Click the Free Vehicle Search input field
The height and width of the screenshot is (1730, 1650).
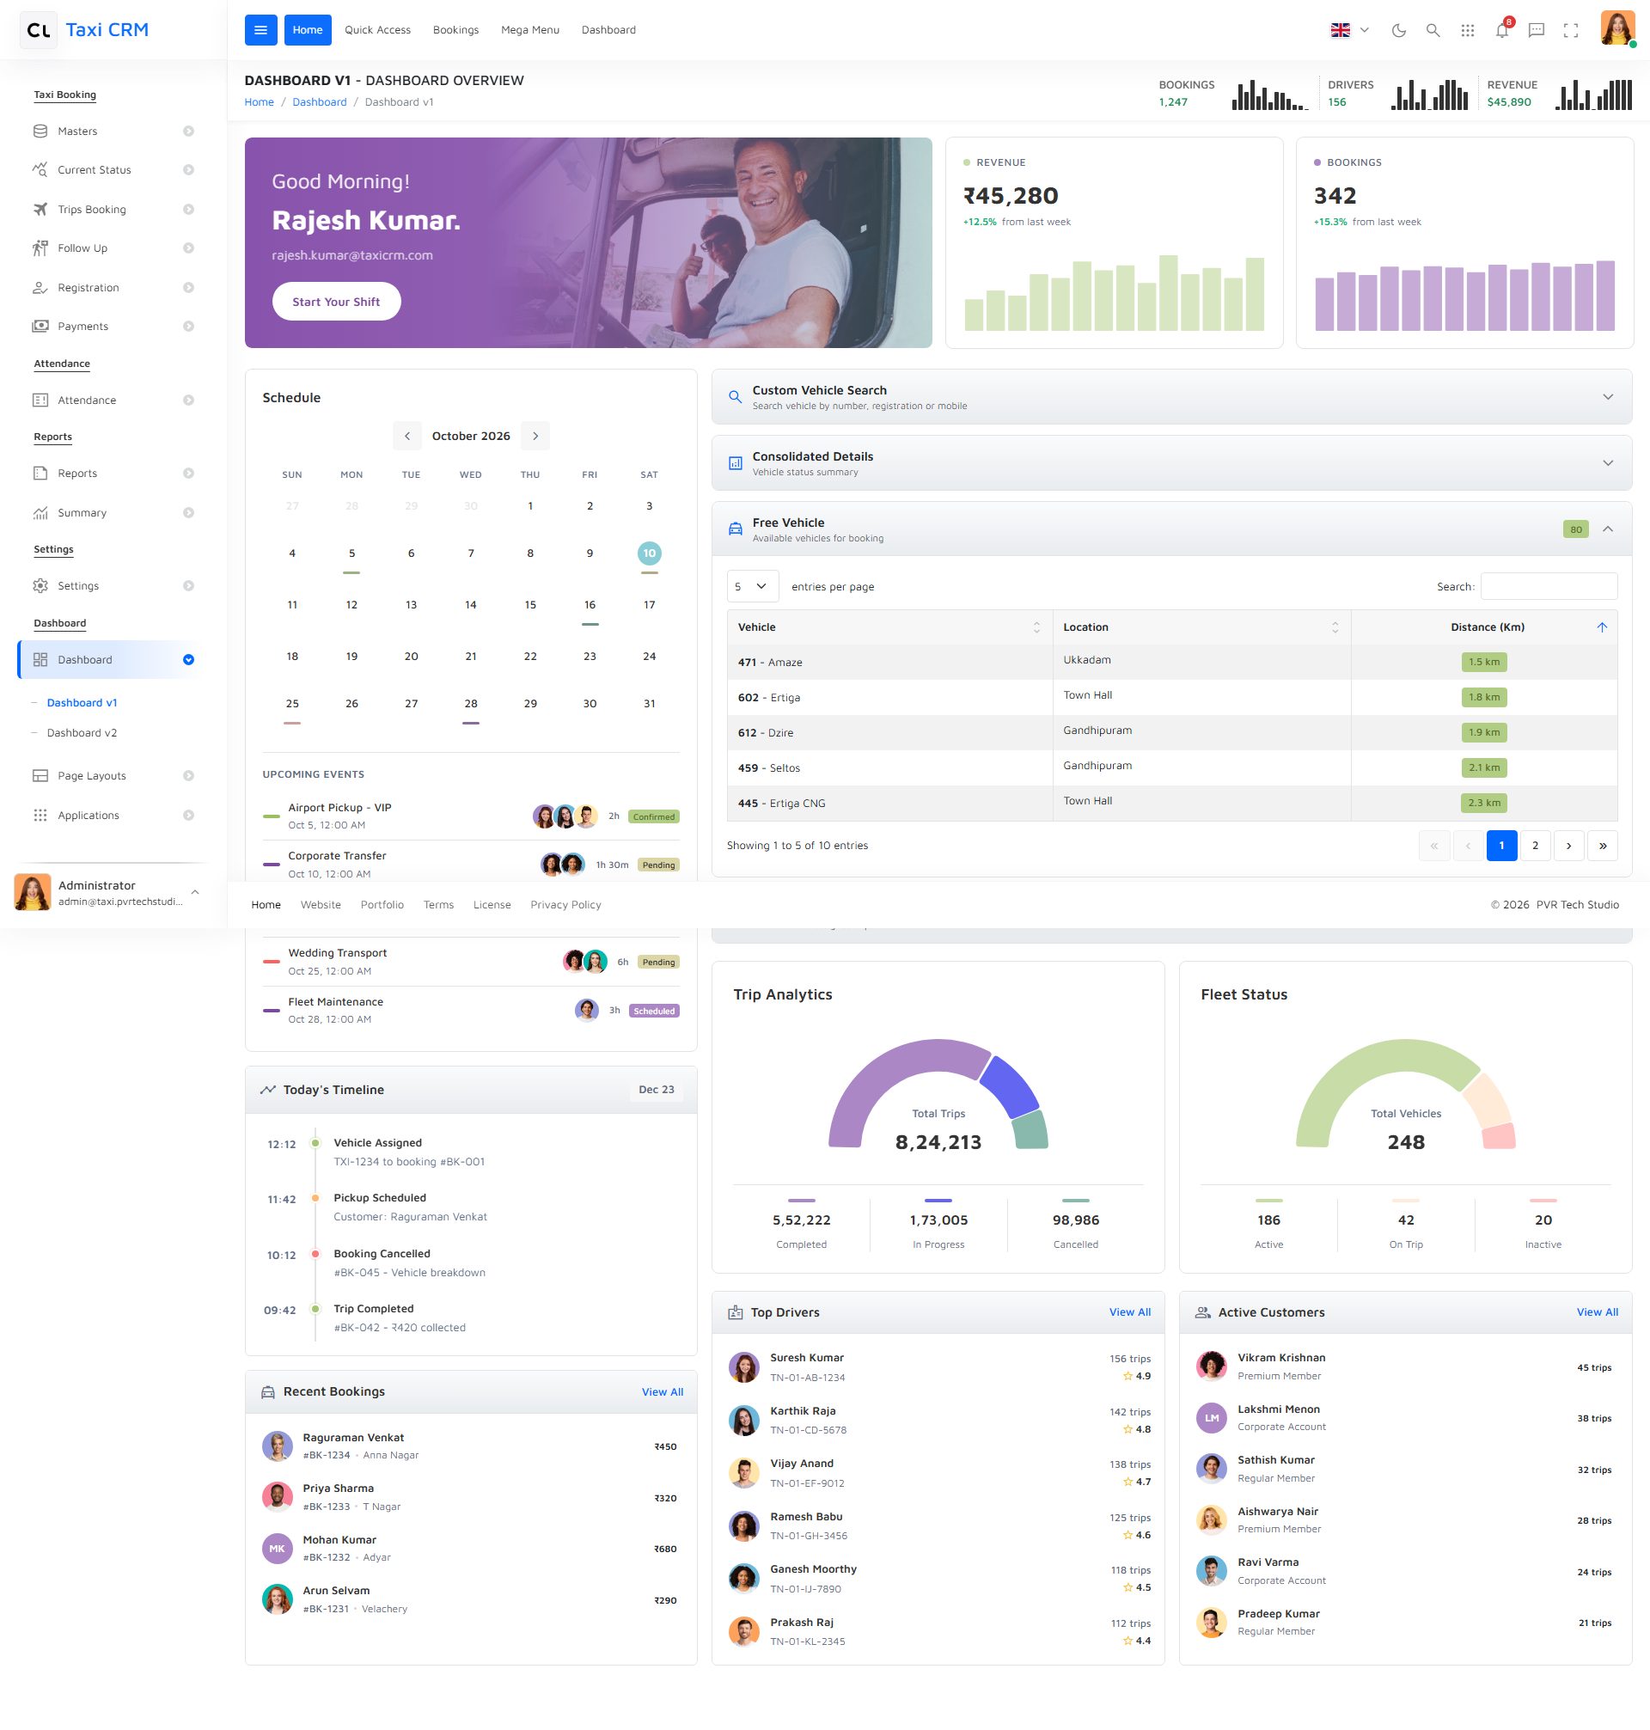click(1549, 587)
